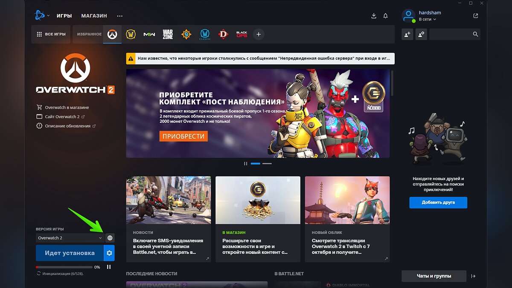Expand the Battle.net logo menu arrow

(48, 16)
